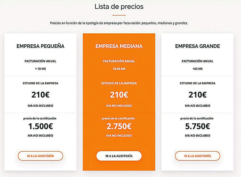The image size is (241, 177).
Task: Click the 1.500€ certification price
Action: click(x=40, y=126)
